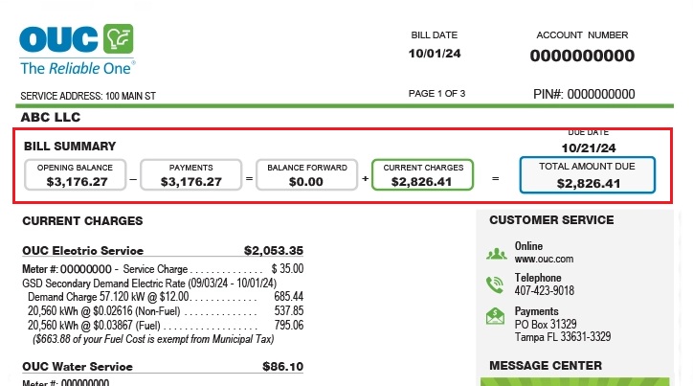Click the Payments amount box
This screenshot has height=386, width=693.
(x=190, y=174)
